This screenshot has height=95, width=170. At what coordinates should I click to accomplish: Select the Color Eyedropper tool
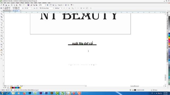(x=1, y=50)
